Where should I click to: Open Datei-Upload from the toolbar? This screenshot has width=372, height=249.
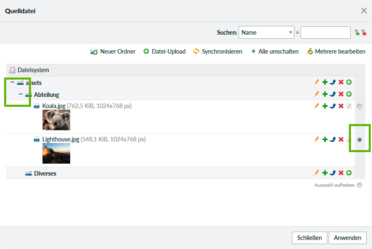pyautogui.click(x=164, y=52)
